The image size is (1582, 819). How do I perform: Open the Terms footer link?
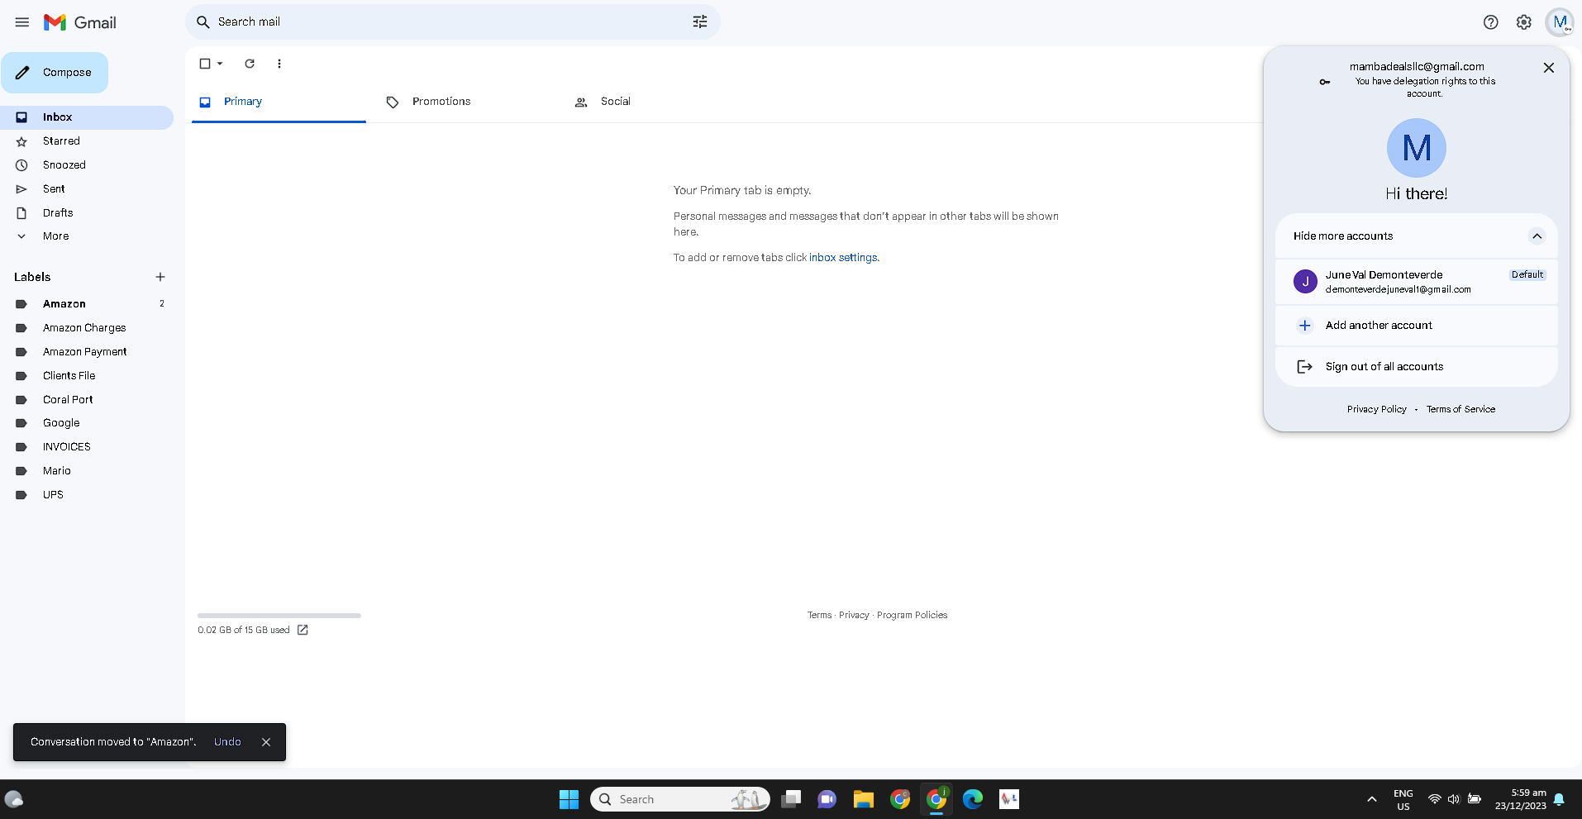820,615
